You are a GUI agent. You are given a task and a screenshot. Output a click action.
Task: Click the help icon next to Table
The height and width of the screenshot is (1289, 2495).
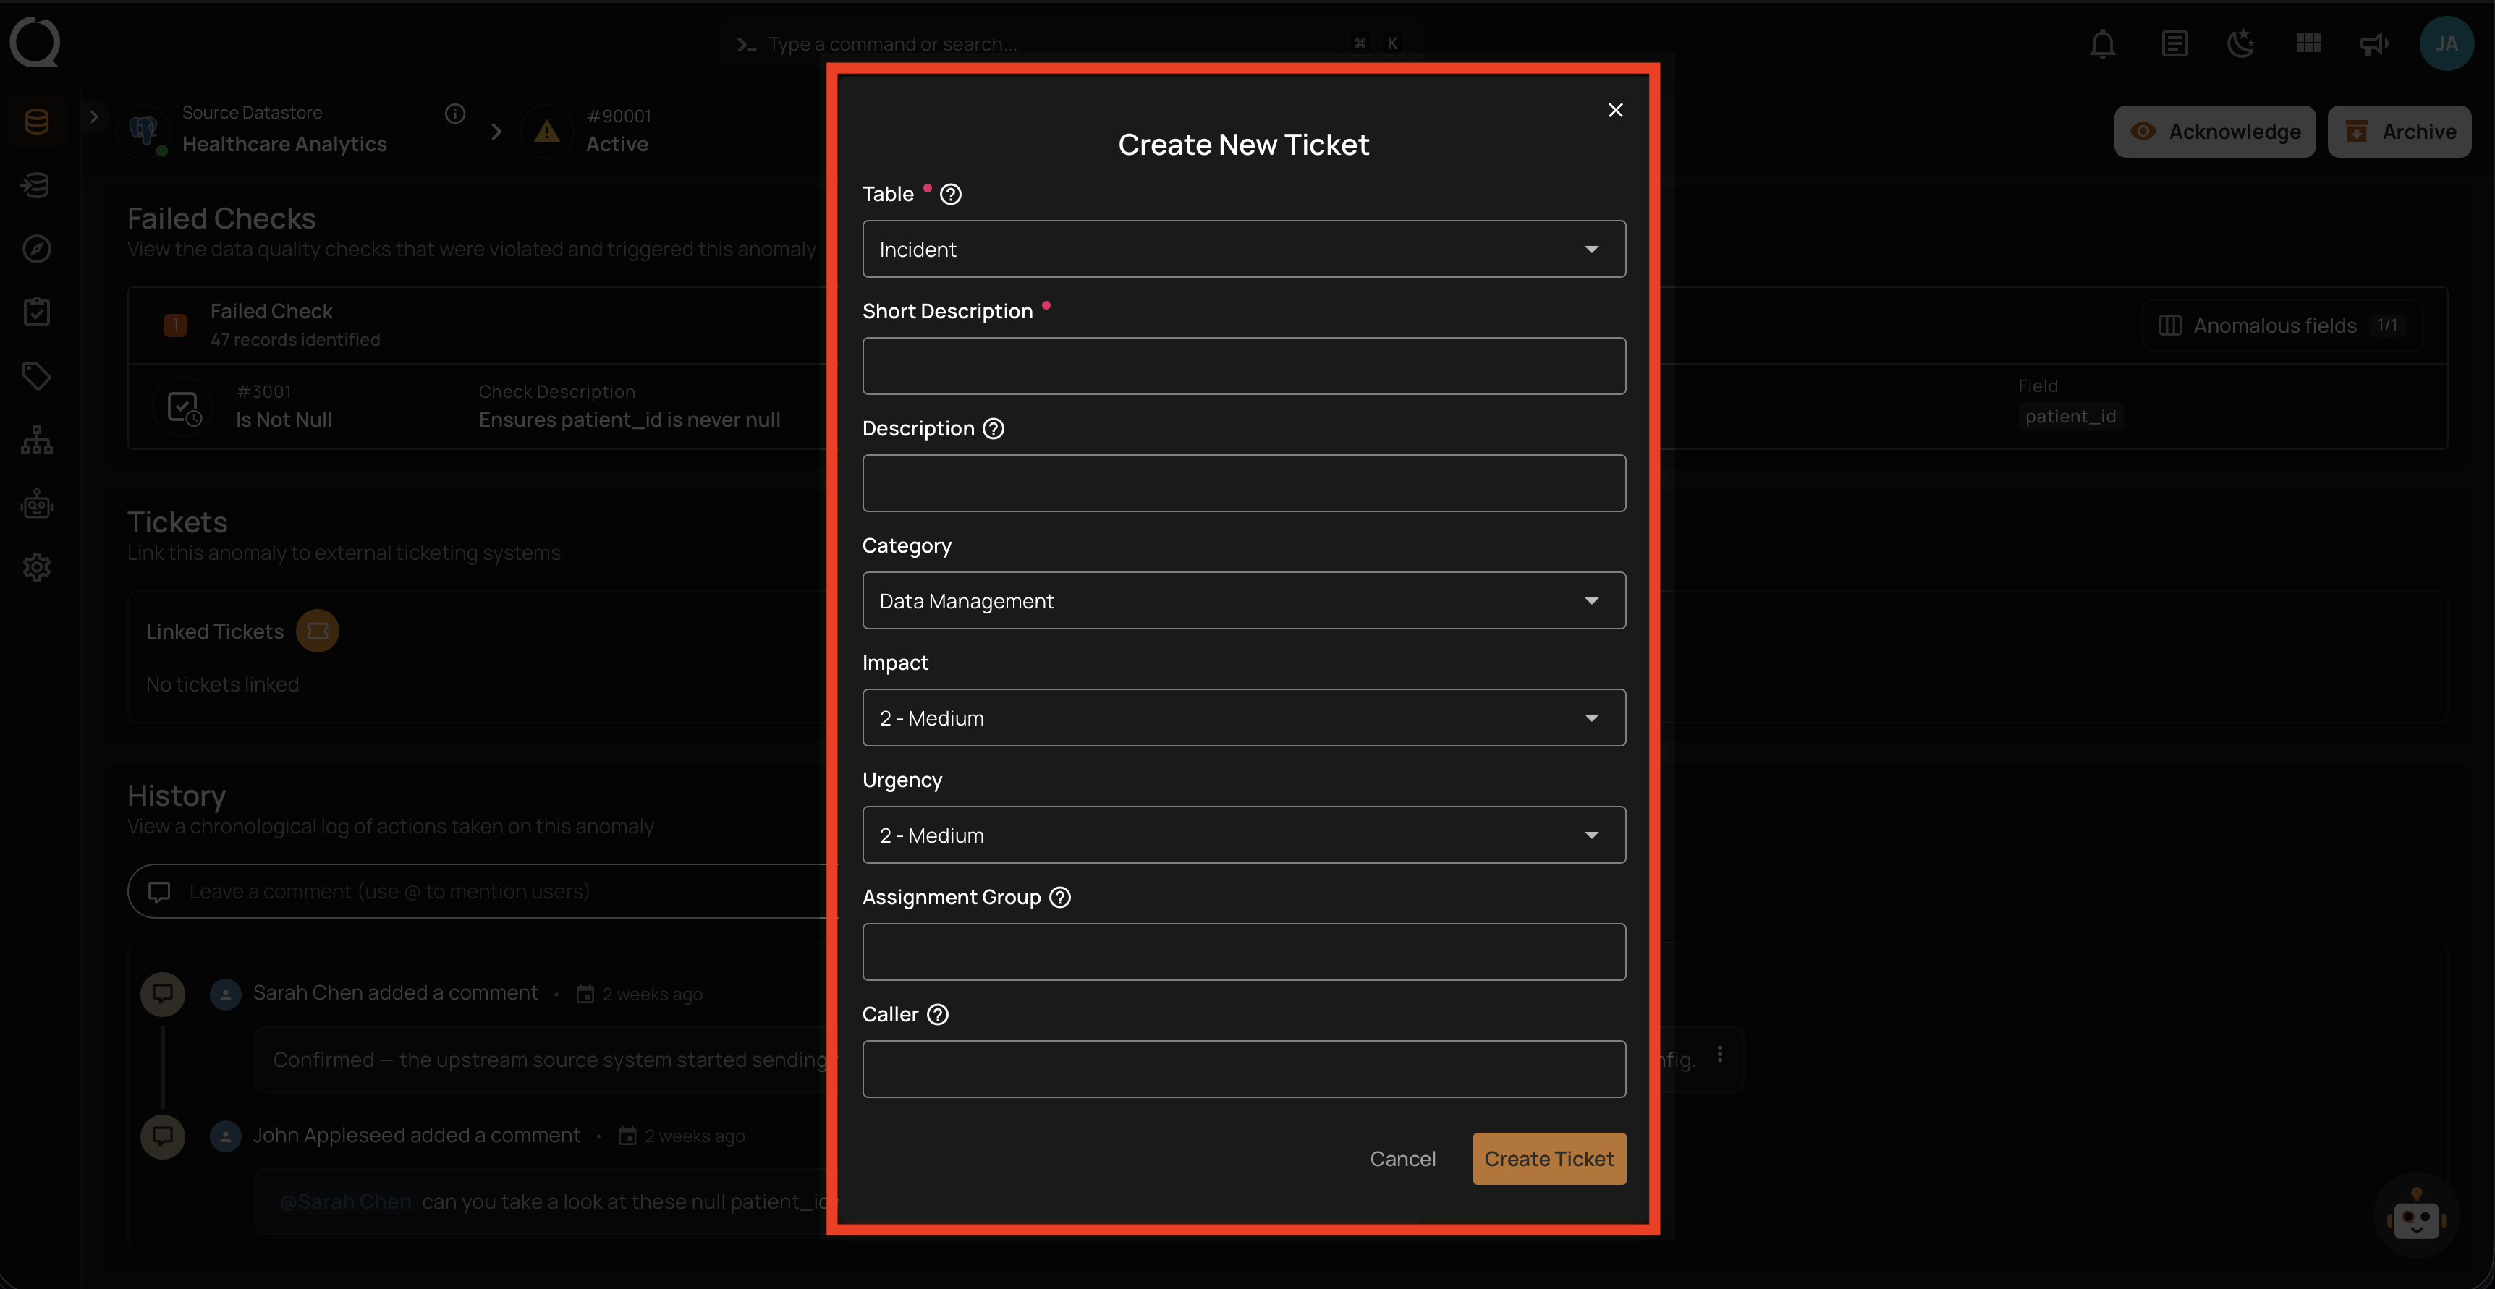click(x=951, y=195)
